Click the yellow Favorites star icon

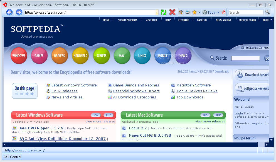tap(194, 12)
